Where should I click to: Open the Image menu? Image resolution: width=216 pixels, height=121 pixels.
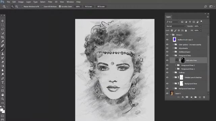21,2
